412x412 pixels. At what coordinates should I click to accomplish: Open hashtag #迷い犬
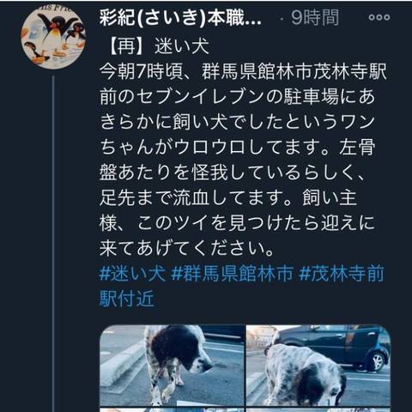[x=132, y=273]
